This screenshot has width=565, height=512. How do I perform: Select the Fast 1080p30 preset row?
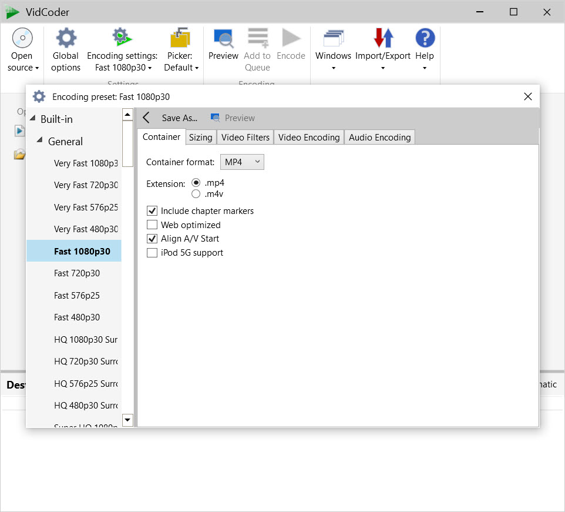coord(74,251)
